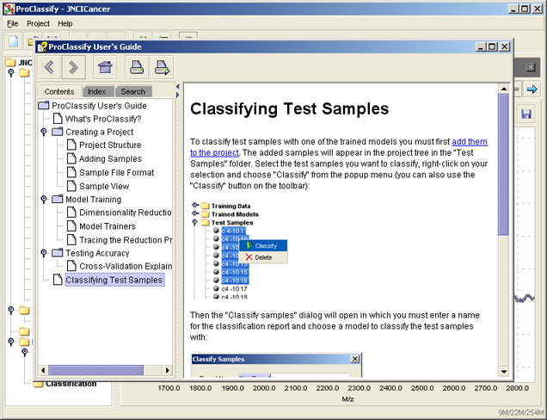Expand navigation pane with right splitter arrow

pos(178,95)
